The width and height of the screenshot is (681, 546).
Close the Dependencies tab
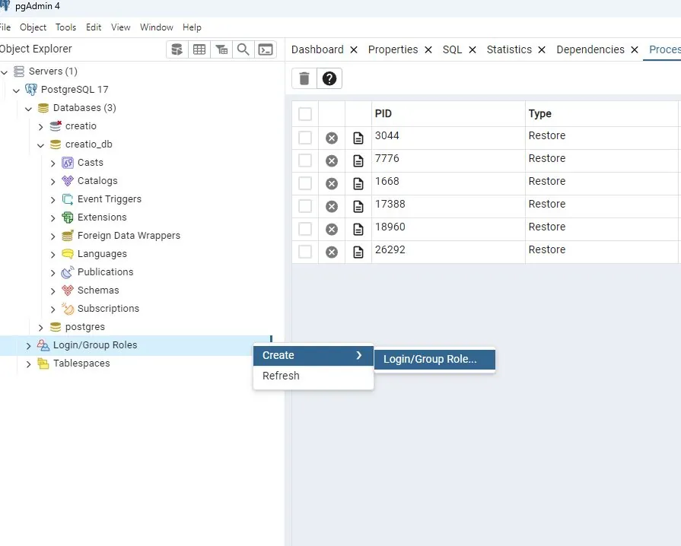[635, 50]
